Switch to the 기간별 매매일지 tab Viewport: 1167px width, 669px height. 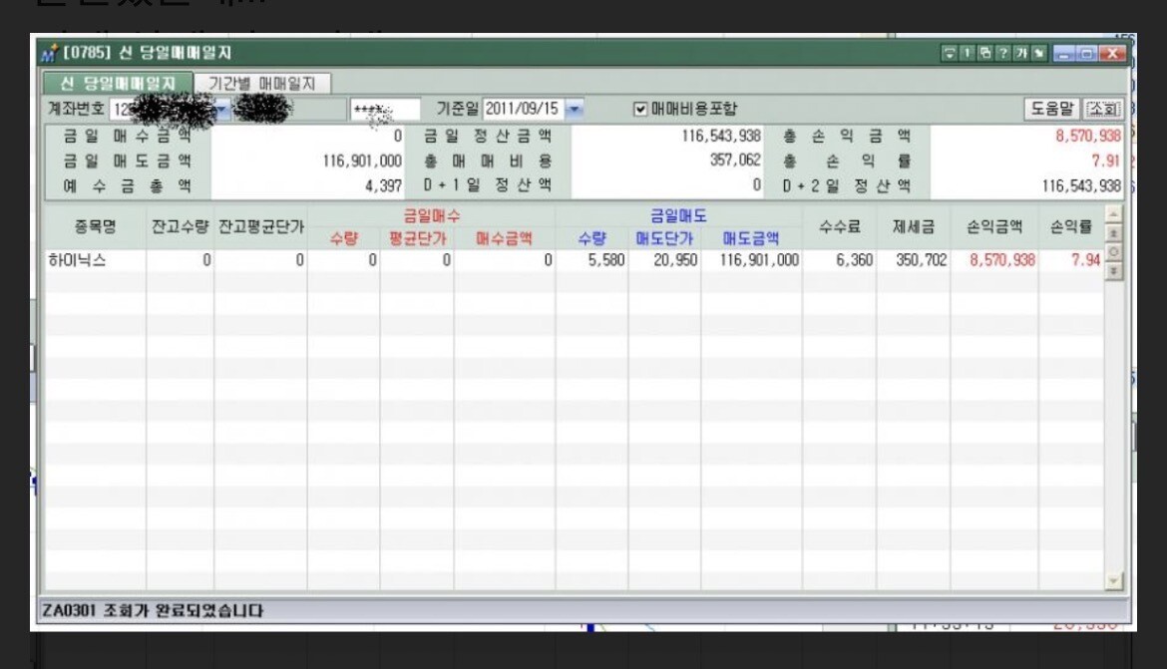[x=261, y=85]
